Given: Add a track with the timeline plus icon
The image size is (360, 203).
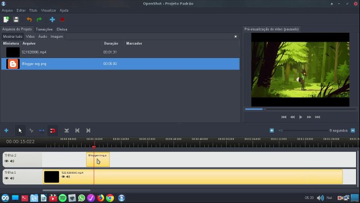Looking at the screenshot, I should 6,130.
